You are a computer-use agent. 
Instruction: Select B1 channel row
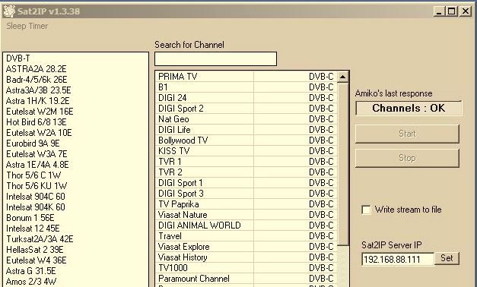pyautogui.click(x=246, y=87)
